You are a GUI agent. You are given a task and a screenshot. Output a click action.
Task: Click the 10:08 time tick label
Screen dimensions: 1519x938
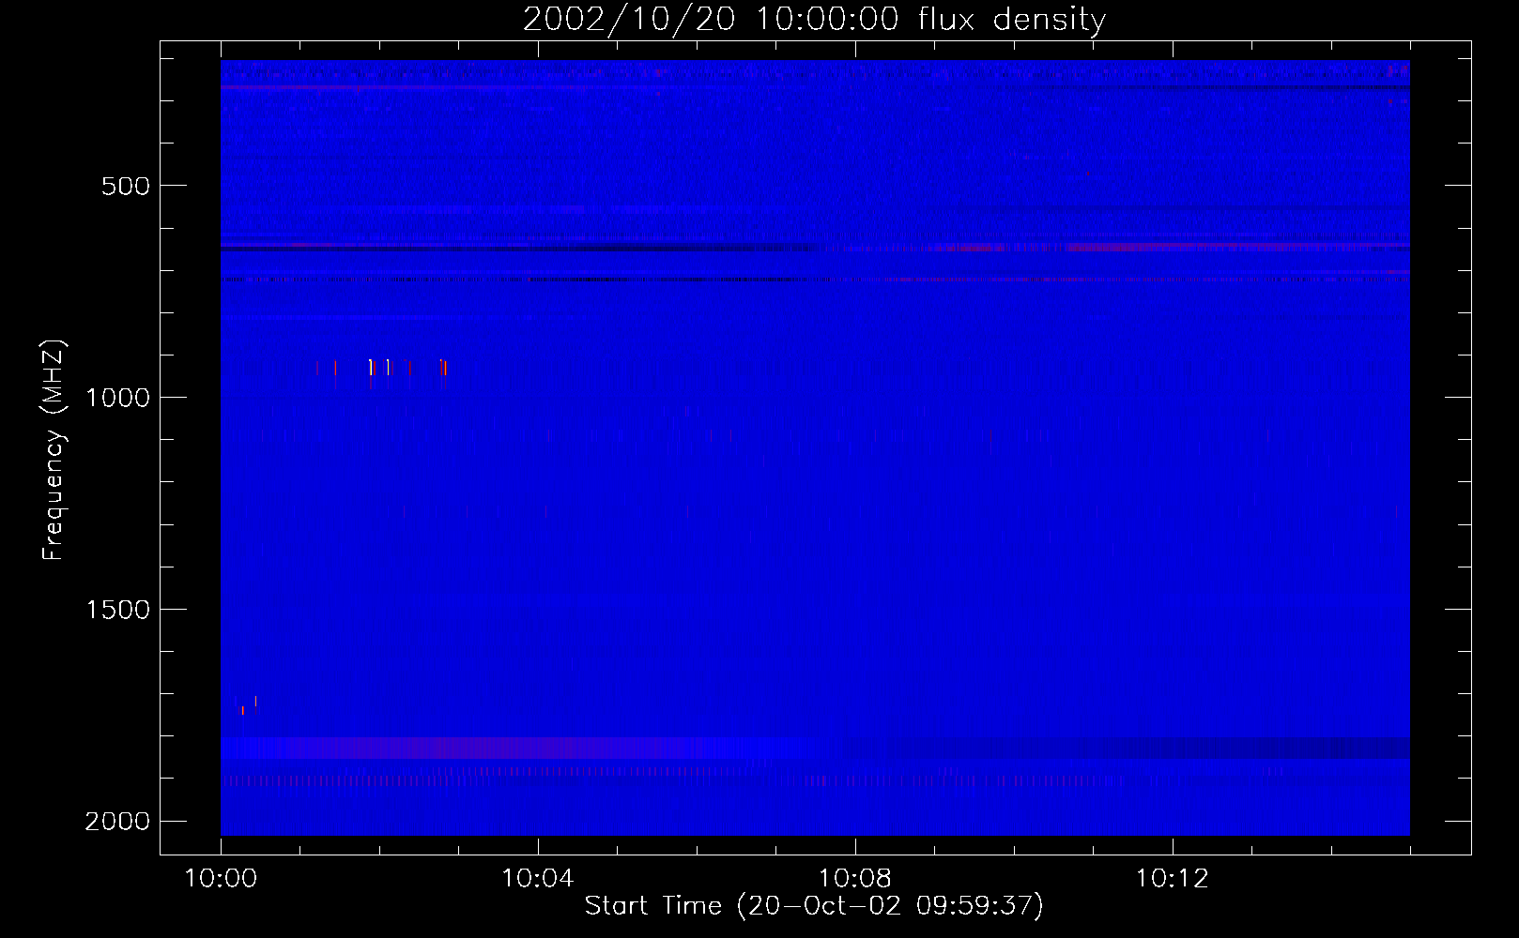855,879
